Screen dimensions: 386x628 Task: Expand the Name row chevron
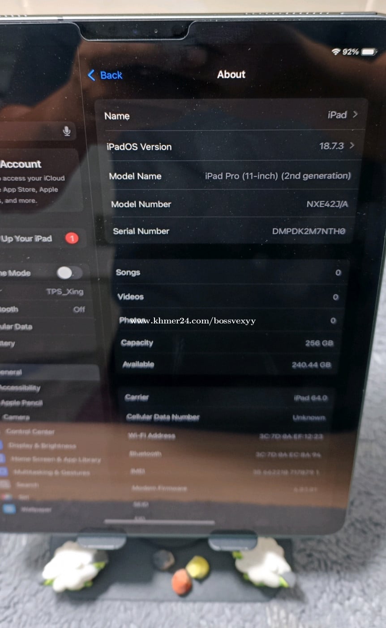coord(355,114)
